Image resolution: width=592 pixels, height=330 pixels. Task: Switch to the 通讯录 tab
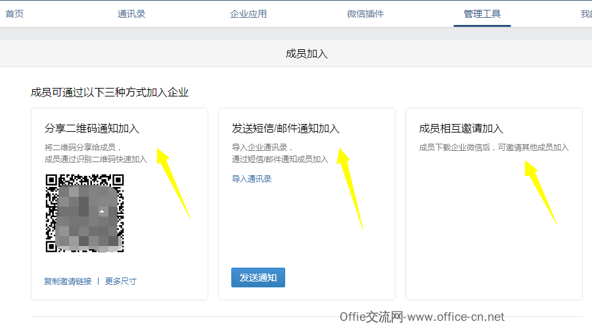[x=131, y=14]
